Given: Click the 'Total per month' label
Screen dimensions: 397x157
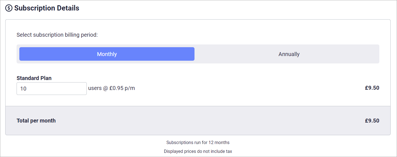Looking at the screenshot, I should tap(36, 121).
